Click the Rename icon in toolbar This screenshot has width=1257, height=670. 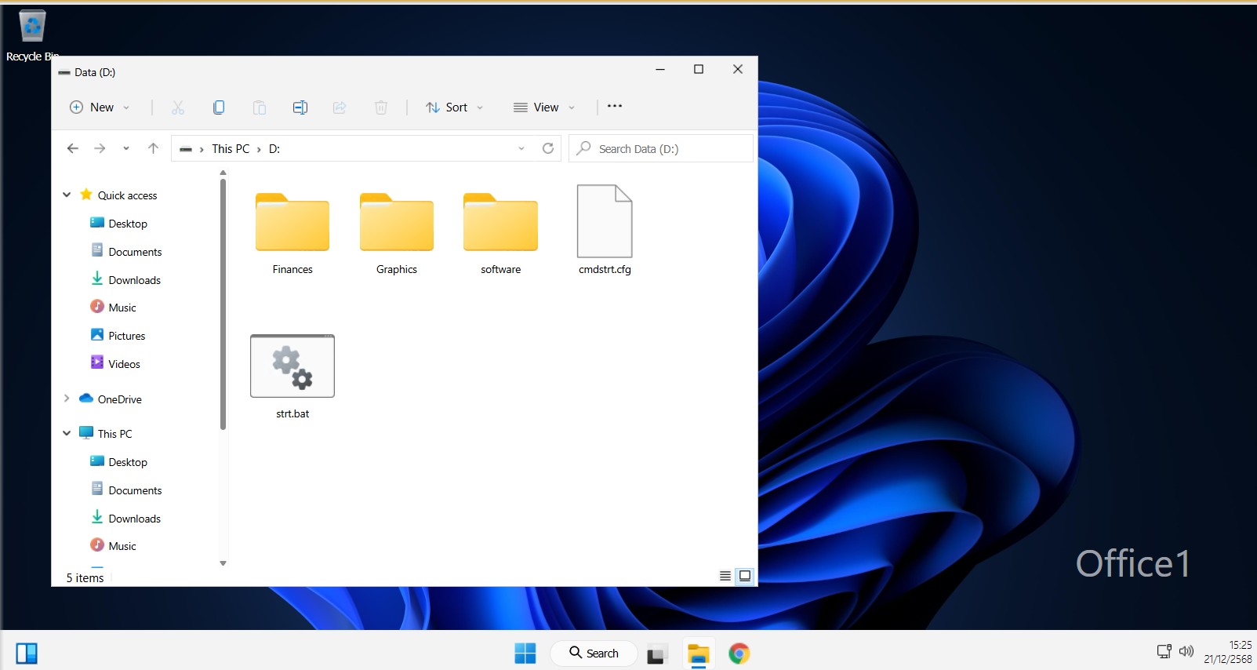[300, 107]
